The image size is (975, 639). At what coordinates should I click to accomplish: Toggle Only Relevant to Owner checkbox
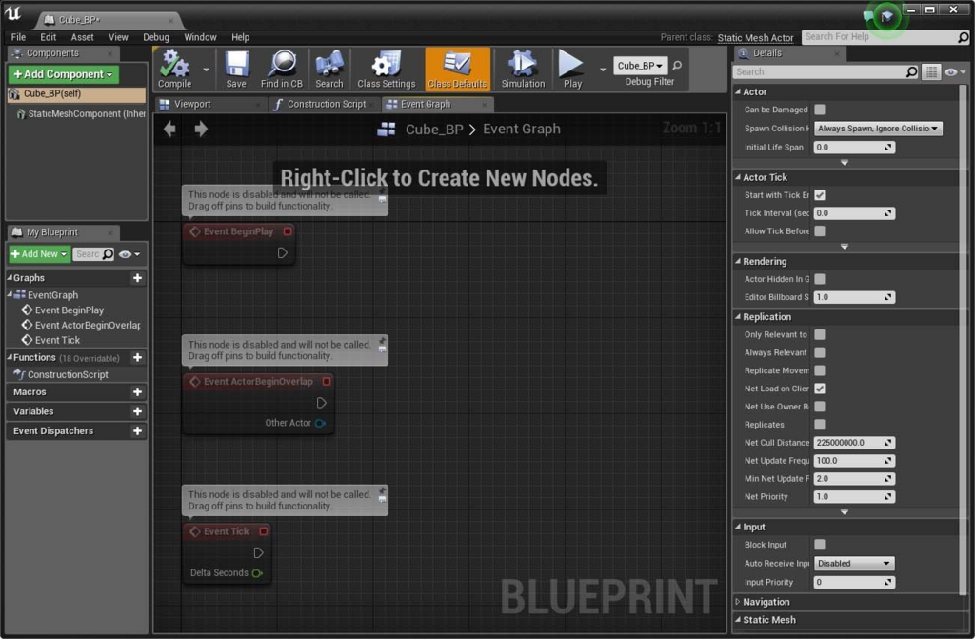pos(820,335)
